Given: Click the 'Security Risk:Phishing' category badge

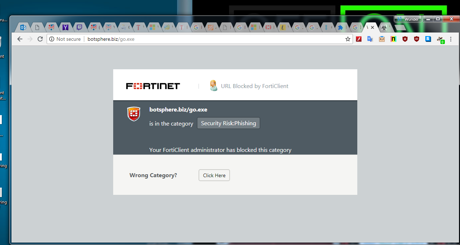Looking at the screenshot, I should tap(229, 123).
